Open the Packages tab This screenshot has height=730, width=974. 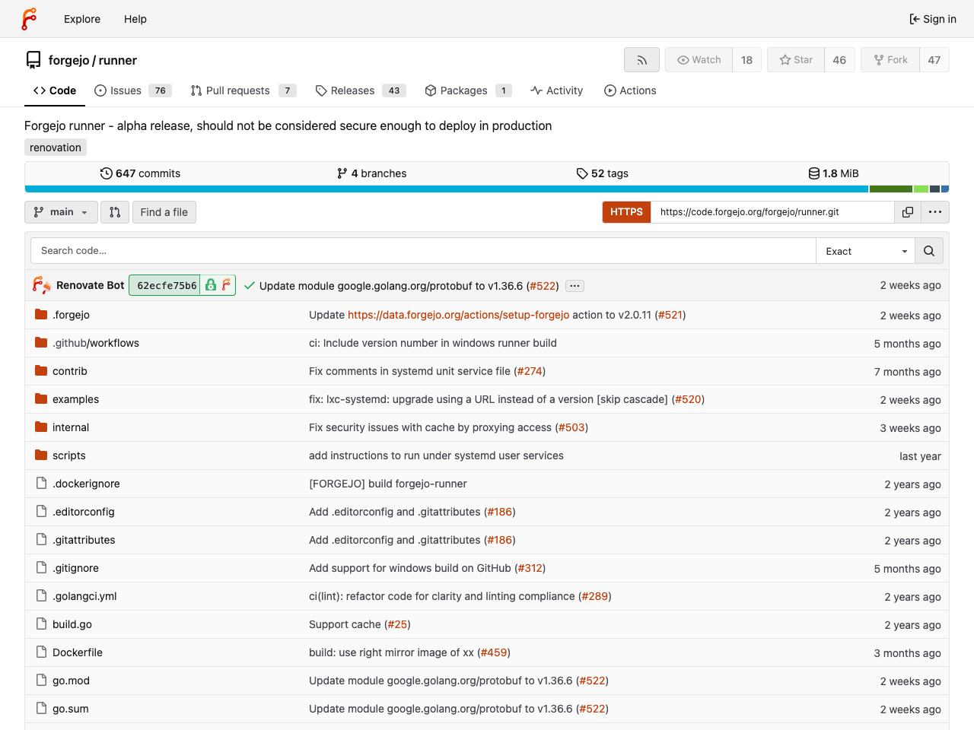tap(468, 90)
